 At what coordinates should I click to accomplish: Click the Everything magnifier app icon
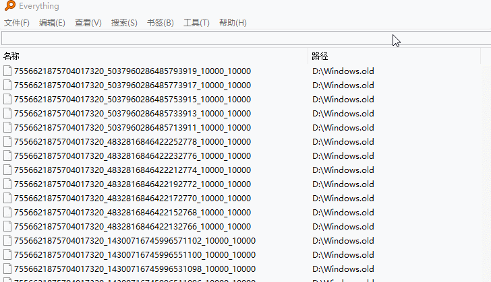click(10, 5)
